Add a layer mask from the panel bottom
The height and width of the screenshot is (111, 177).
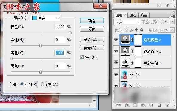[x=135, y=105]
